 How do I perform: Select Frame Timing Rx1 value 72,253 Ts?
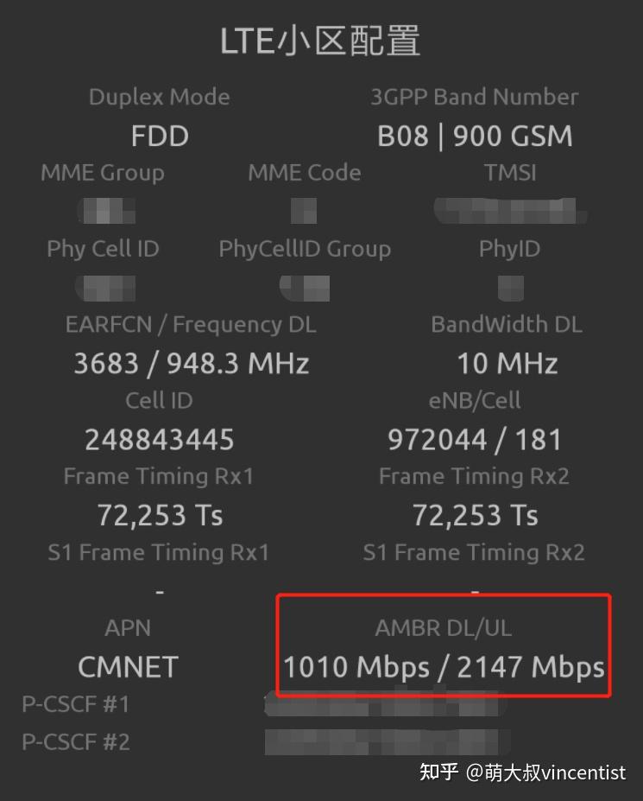(x=159, y=514)
